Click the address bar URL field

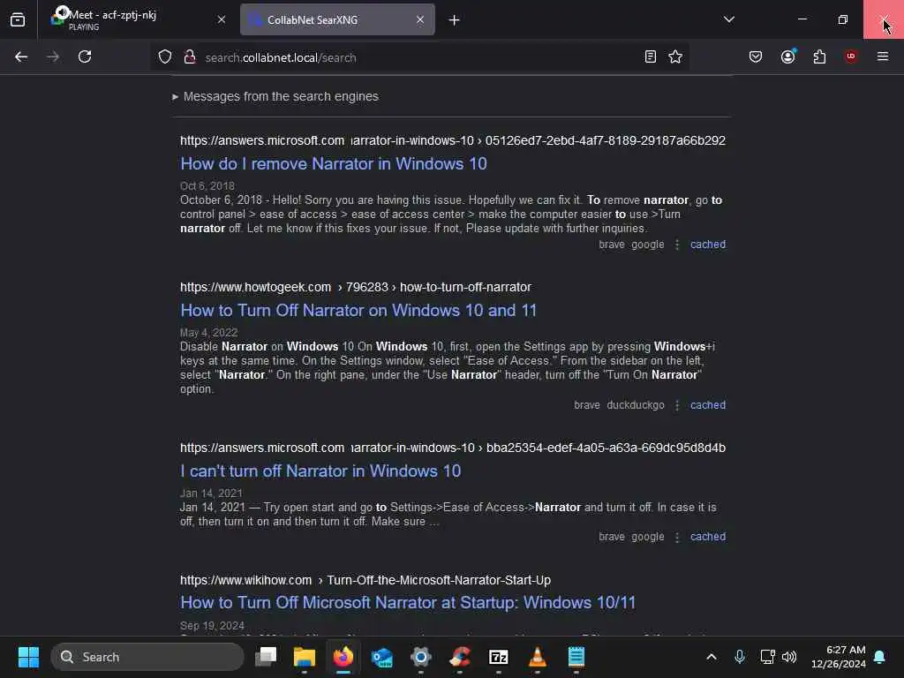click(419, 57)
